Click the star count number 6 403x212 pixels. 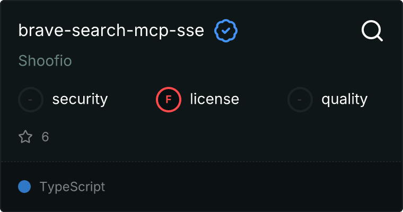click(x=45, y=137)
